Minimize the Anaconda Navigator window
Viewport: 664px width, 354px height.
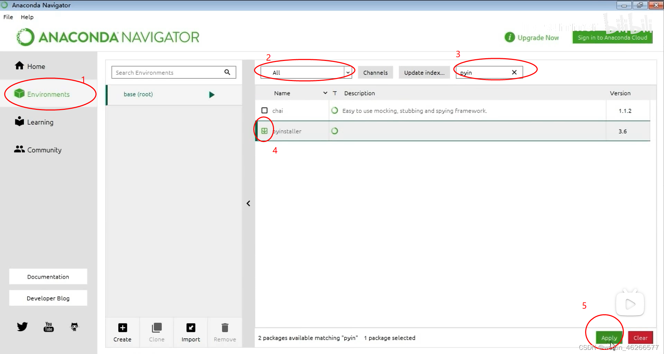click(624, 5)
